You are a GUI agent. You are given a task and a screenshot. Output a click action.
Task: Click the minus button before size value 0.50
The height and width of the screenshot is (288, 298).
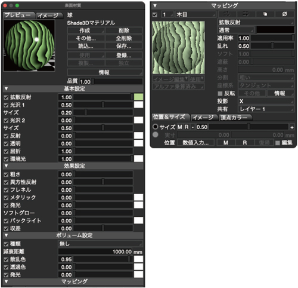(193, 127)
